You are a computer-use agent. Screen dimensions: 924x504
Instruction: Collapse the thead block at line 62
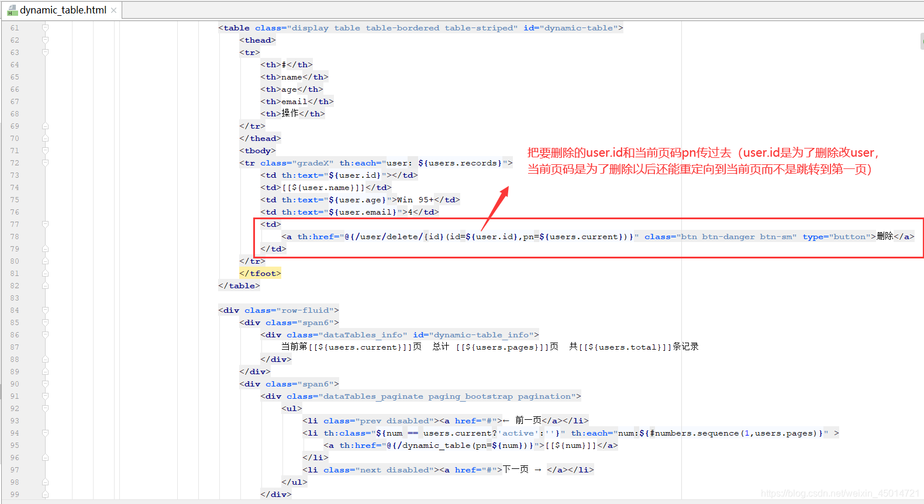[x=45, y=40]
